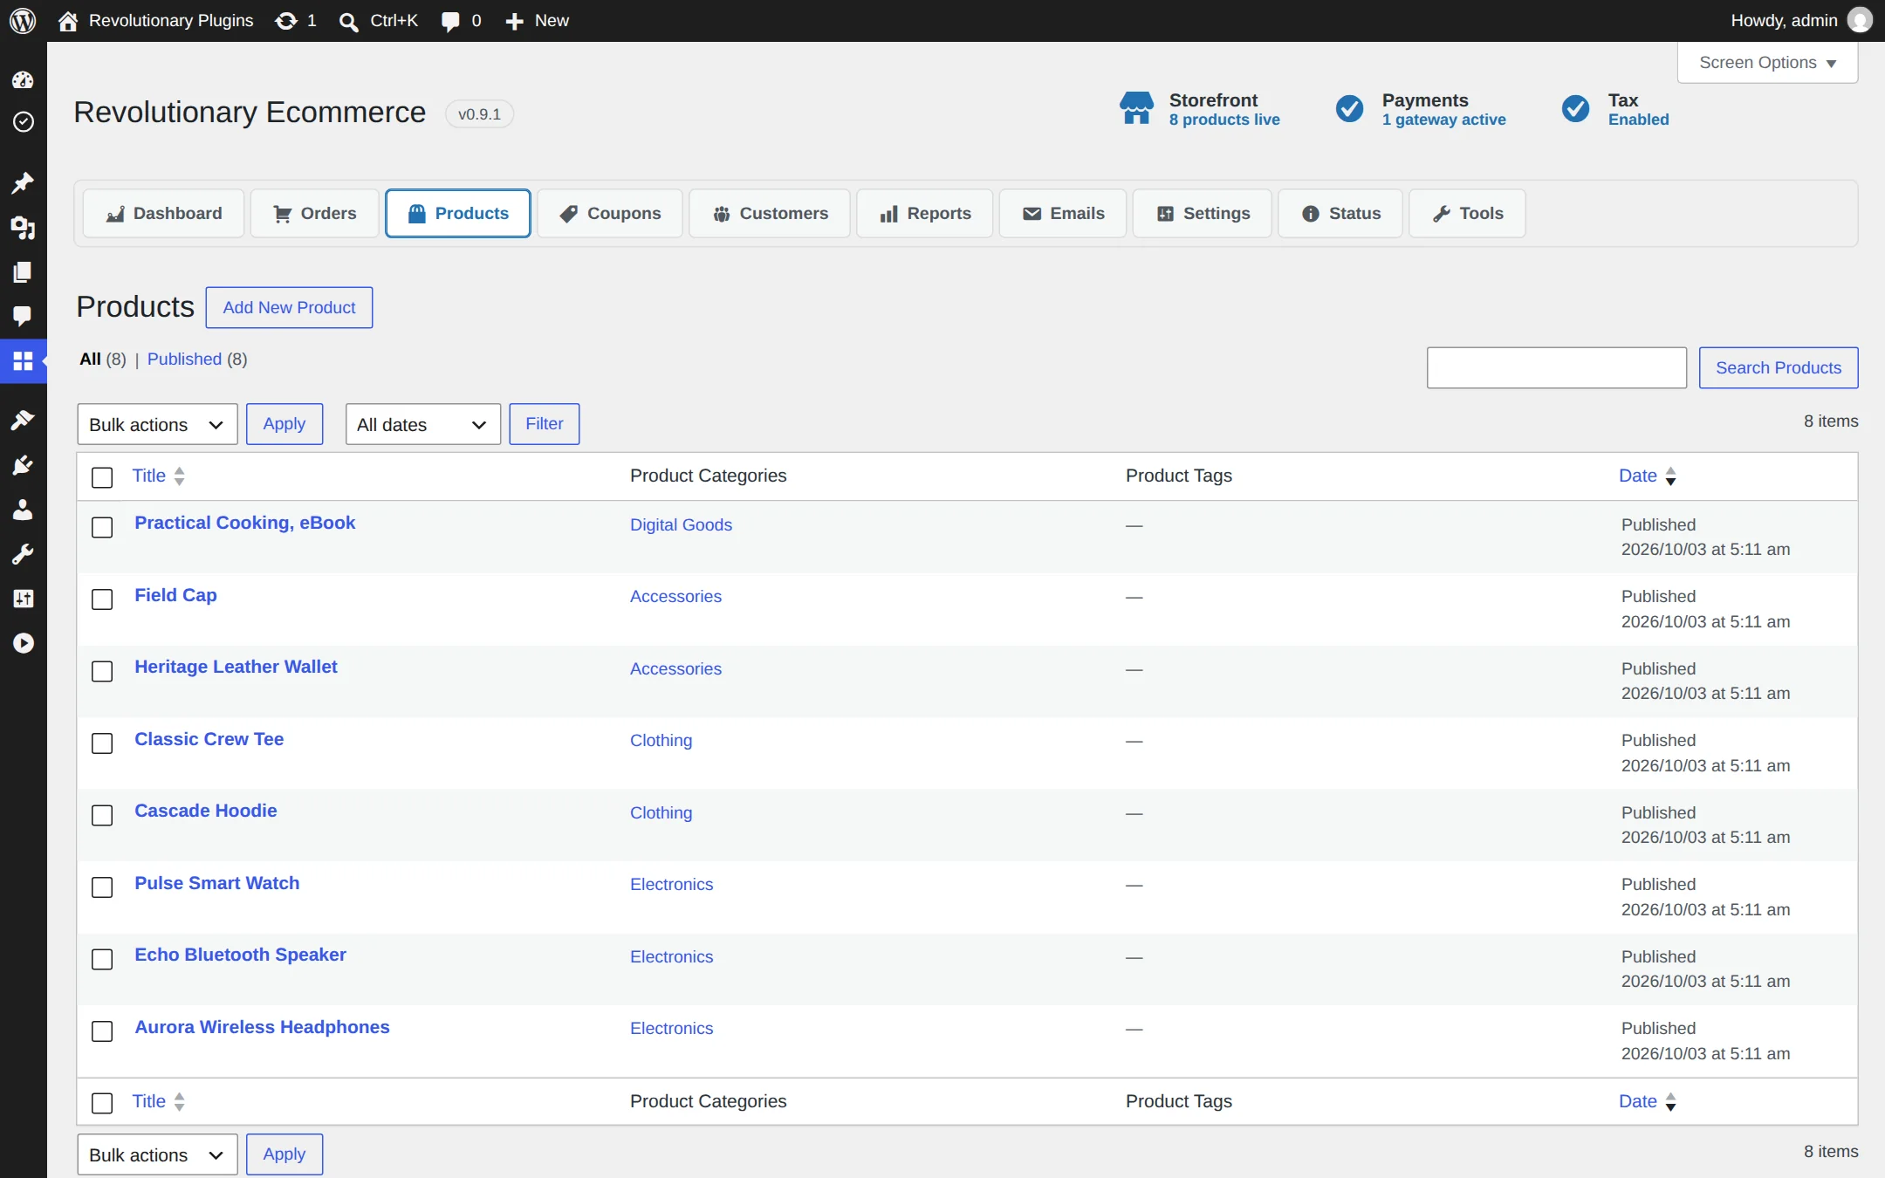Open the Comments icon in sidebar

[x=23, y=316]
